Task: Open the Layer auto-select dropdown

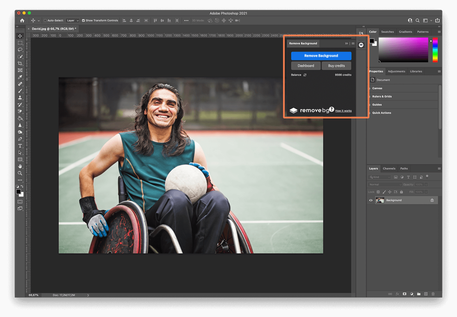Action: tap(72, 20)
